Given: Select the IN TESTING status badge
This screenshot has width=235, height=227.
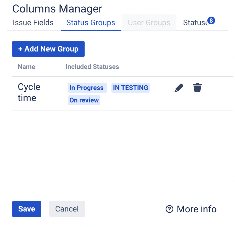Looking at the screenshot, I should pos(130,87).
